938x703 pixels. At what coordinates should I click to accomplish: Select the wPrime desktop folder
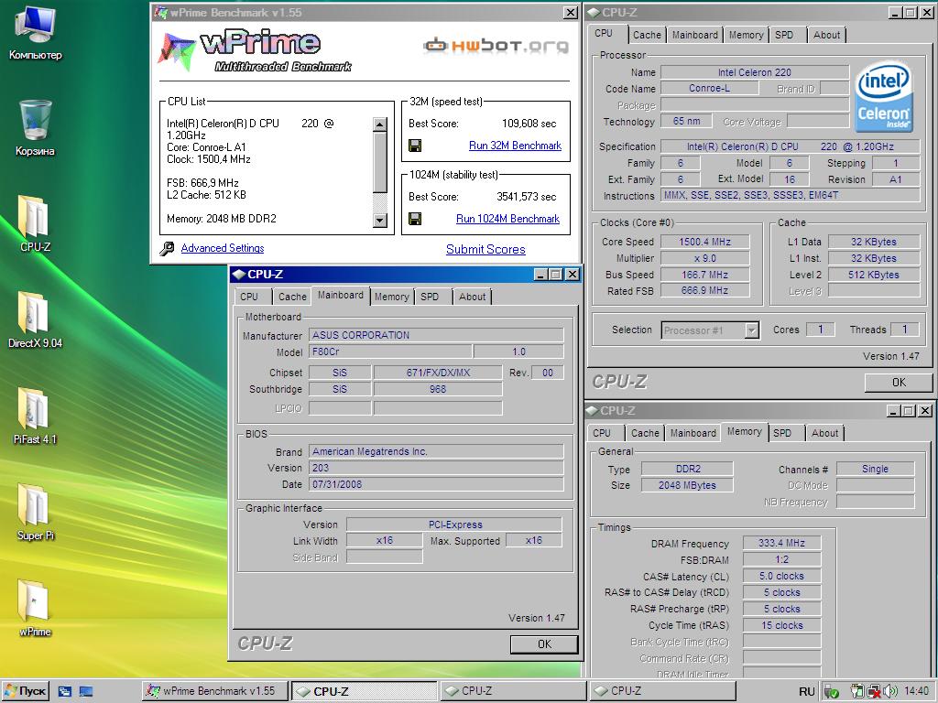tap(36, 609)
